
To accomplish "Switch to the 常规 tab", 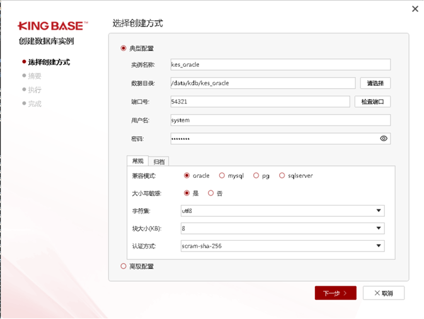I will tap(138, 161).
